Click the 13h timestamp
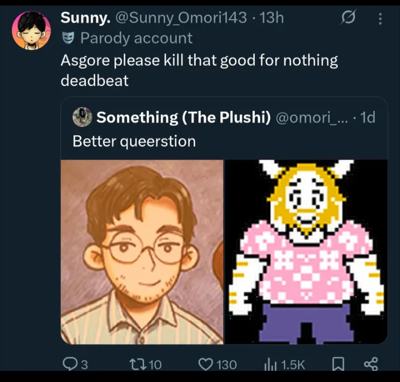Viewport: 400px width, 382px height. (x=272, y=18)
